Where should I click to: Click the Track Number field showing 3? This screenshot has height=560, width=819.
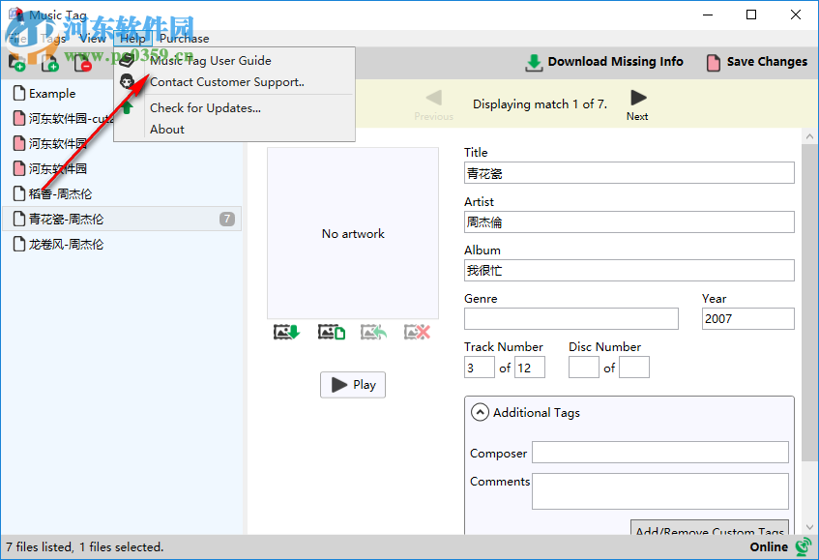click(479, 368)
